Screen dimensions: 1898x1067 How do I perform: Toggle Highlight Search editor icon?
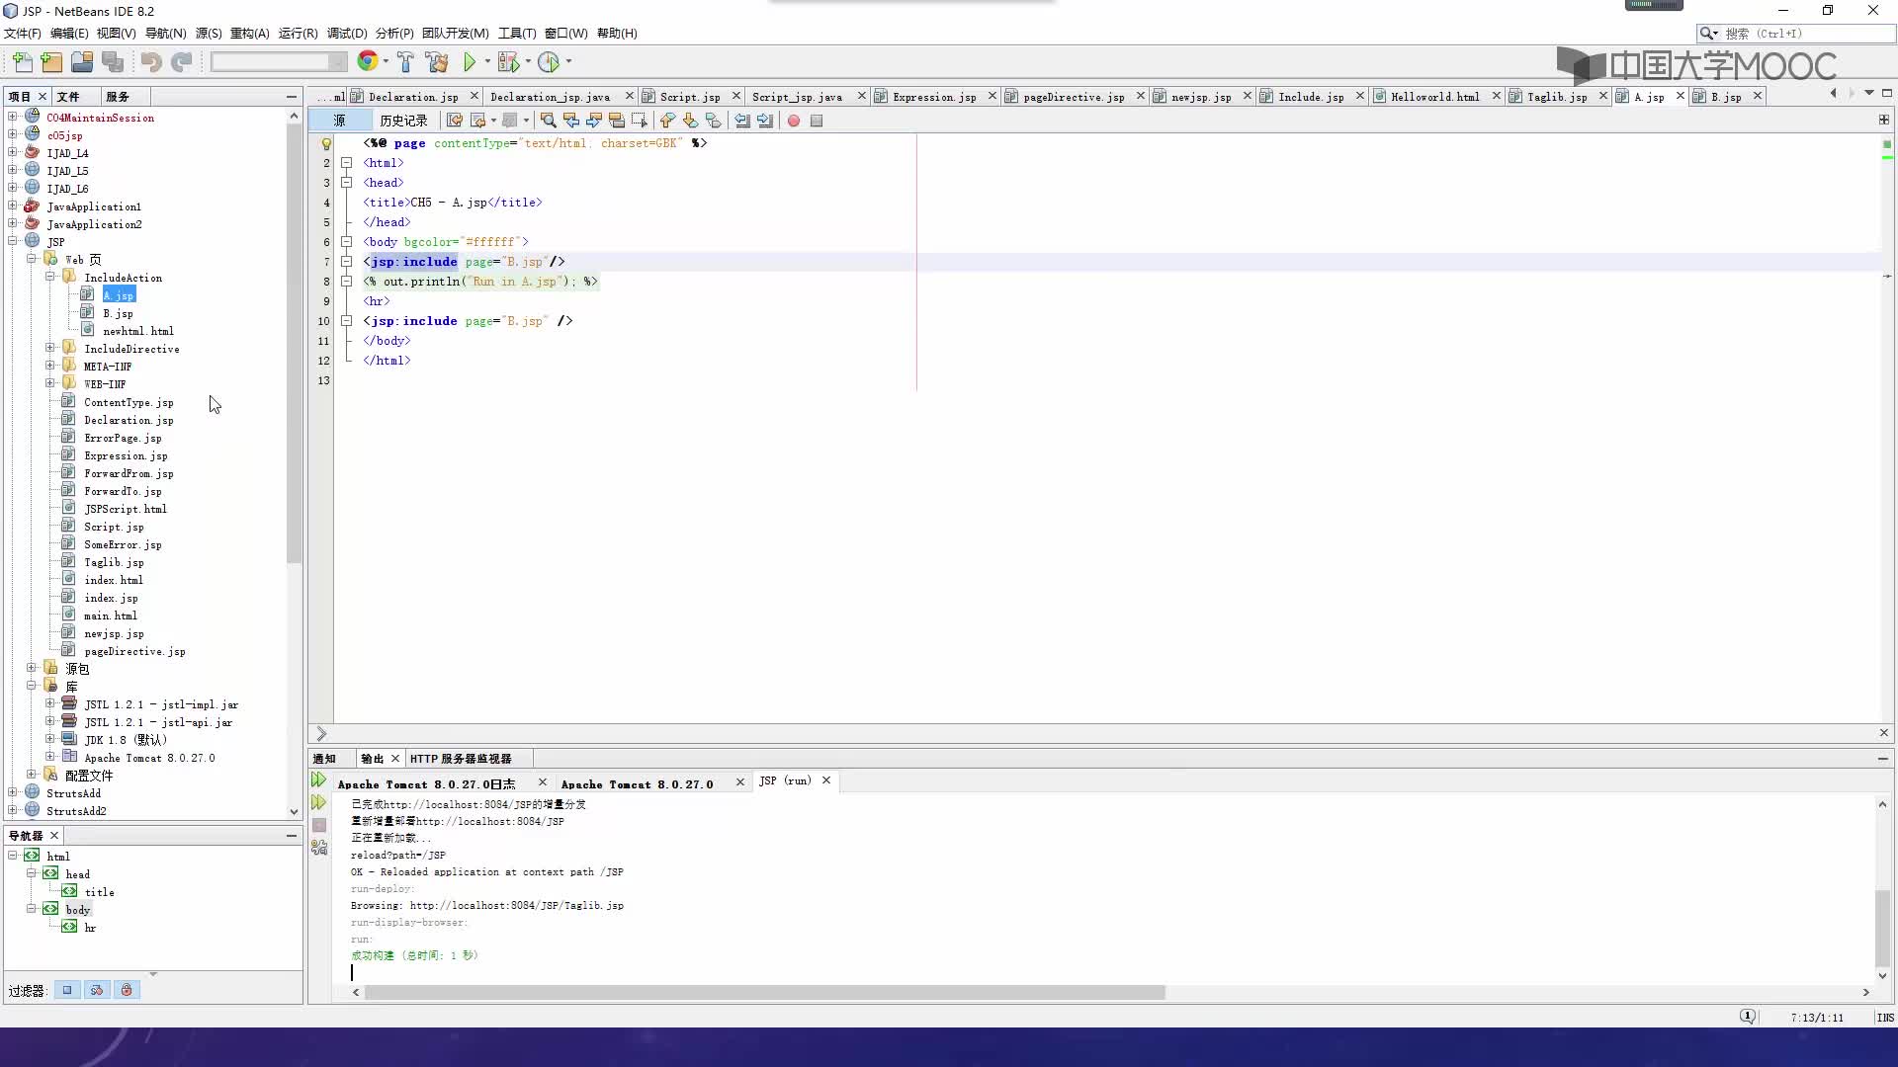[x=616, y=121]
